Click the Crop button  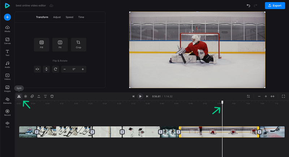(x=78, y=44)
